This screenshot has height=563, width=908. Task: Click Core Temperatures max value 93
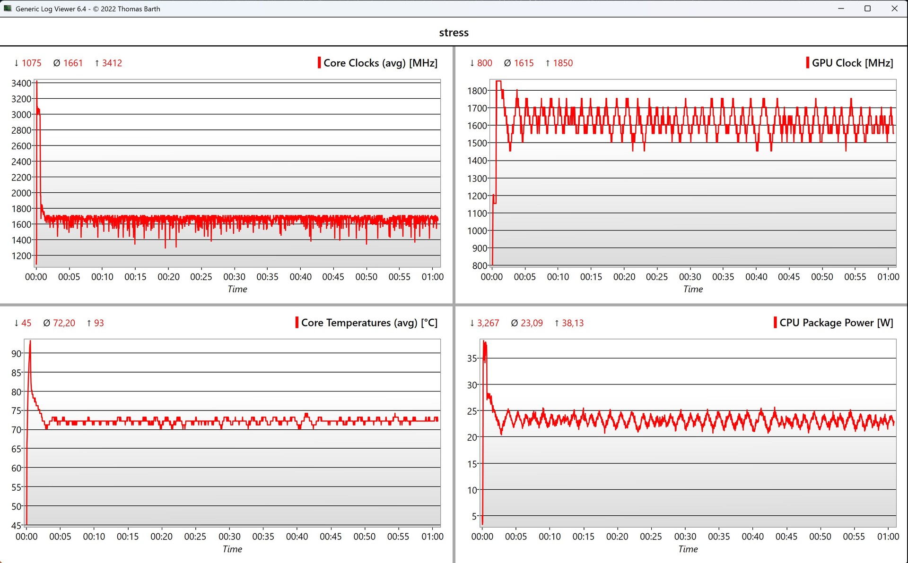coord(98,323)
